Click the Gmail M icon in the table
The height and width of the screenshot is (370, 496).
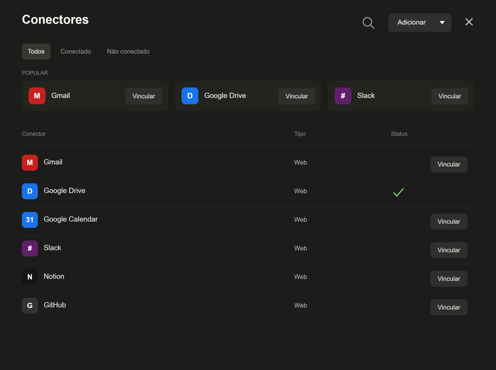coord(30,163)
